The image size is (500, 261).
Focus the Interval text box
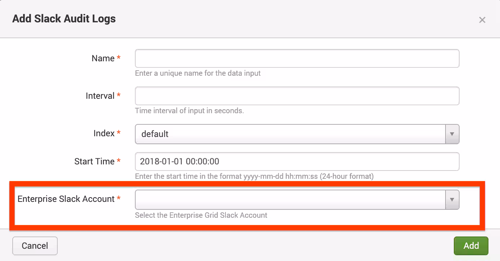click(297, 96)
